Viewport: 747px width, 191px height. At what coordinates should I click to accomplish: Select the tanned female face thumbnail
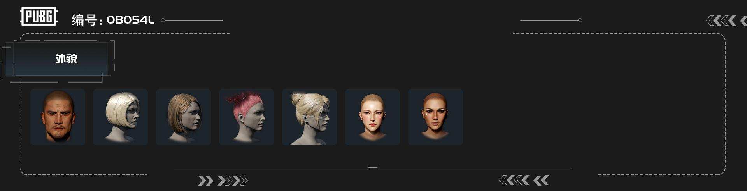(x=435, y=117)
